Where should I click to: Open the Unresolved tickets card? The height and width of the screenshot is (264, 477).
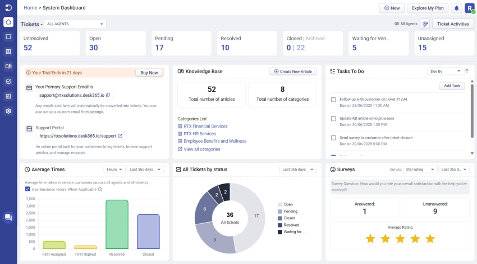point(51,44)
